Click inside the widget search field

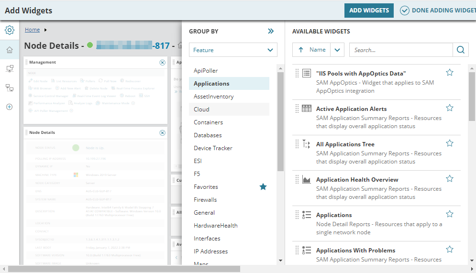[x=401, y=50]
